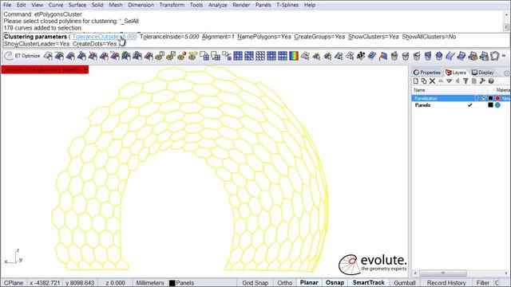Toggle ShowClusterLeader=Yes option

tap(37, 44)
